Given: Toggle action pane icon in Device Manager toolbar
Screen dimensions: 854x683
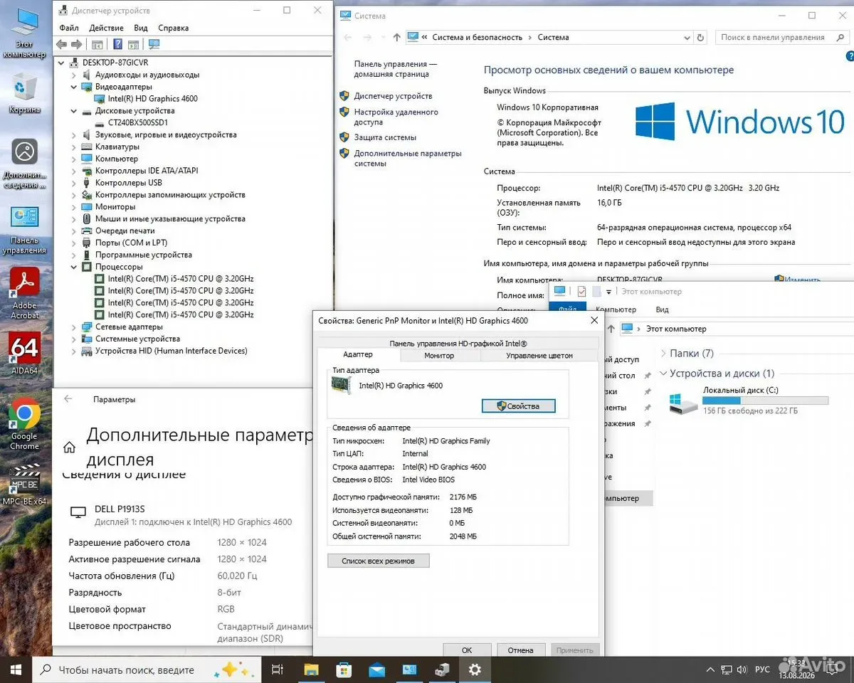Looking at the screenshot, I should 133,44.
